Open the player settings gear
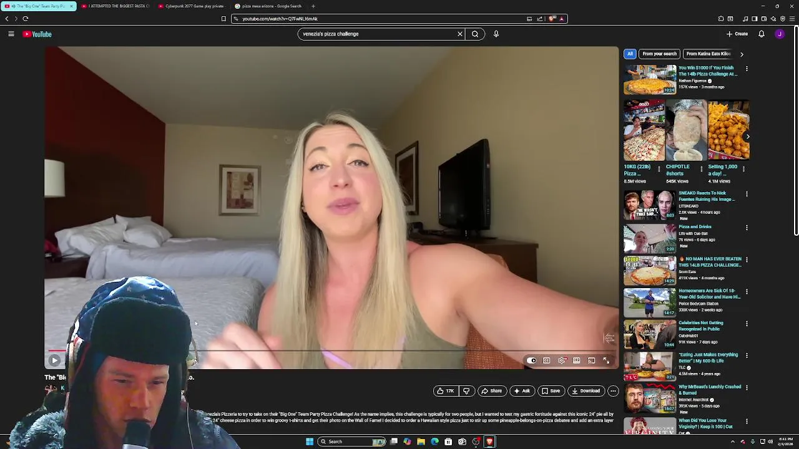 tap(562, 360)
